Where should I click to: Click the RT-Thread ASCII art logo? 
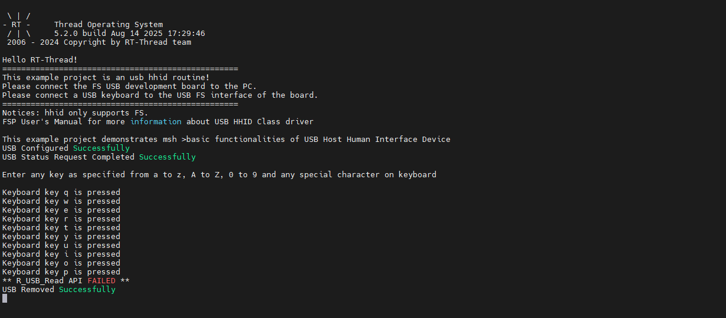[19, 25]
